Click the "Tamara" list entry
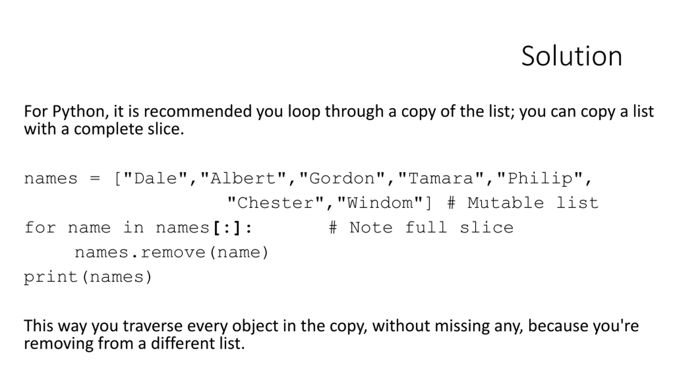 click(441, 179)
